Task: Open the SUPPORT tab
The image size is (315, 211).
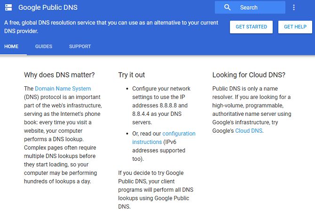Action: pyautogui.click(x=80, y=46)
